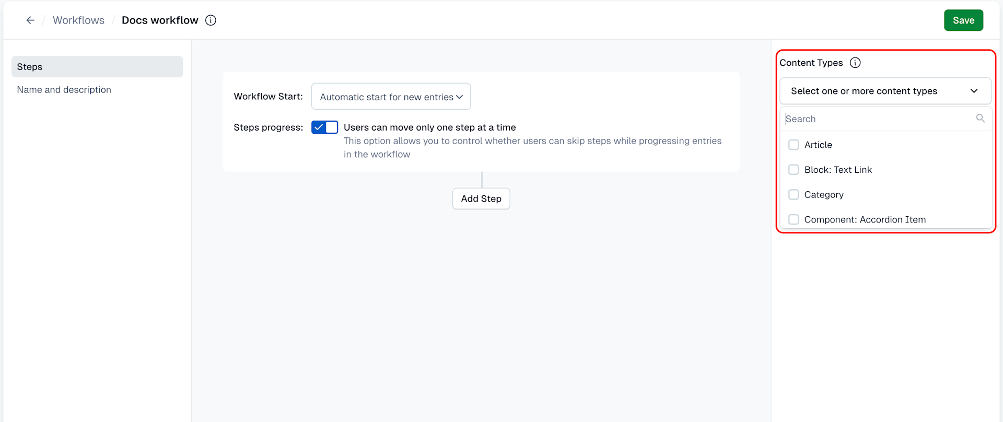This screenshot has height=422, width=1003.
Task: Save the workflow
Action: click(963, 20)
